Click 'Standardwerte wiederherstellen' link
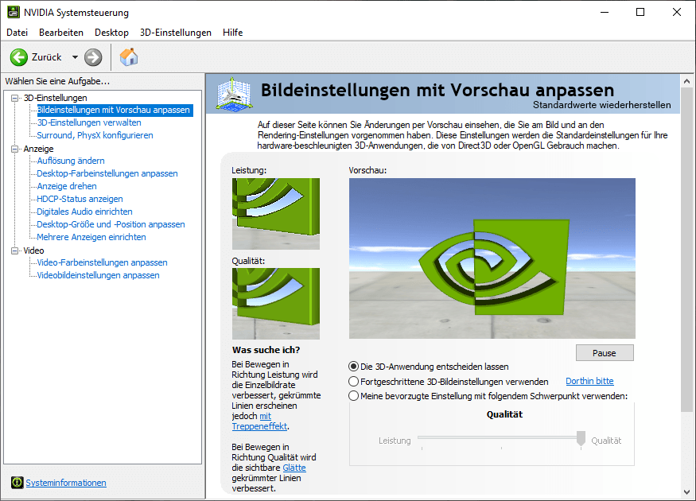Viewport: 696px width, 501px height. [x=602, y=105]
